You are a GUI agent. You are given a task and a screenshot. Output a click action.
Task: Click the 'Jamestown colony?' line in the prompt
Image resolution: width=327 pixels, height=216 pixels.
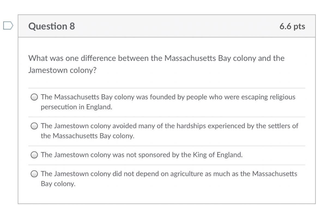pyautogui.click(x=62, y=70)
